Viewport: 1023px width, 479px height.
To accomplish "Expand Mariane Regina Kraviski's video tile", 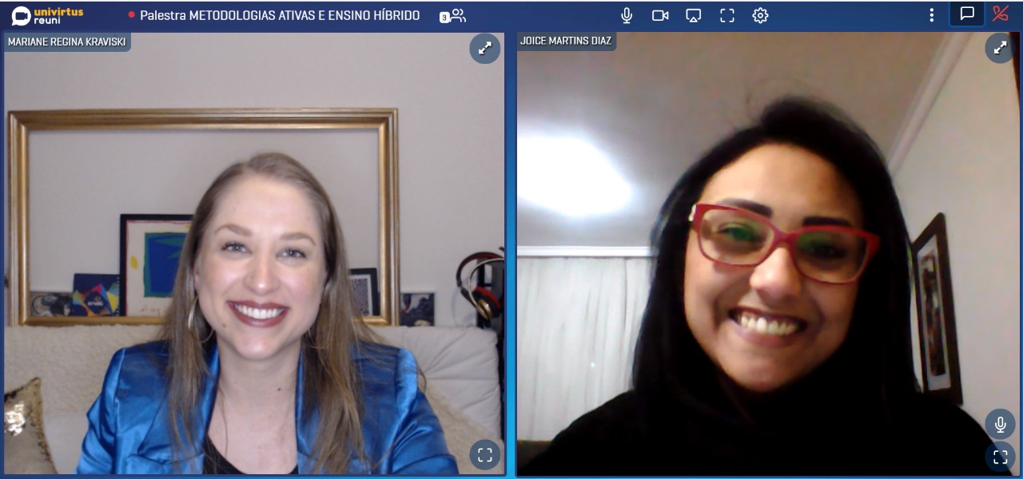I will click(485, 49).
